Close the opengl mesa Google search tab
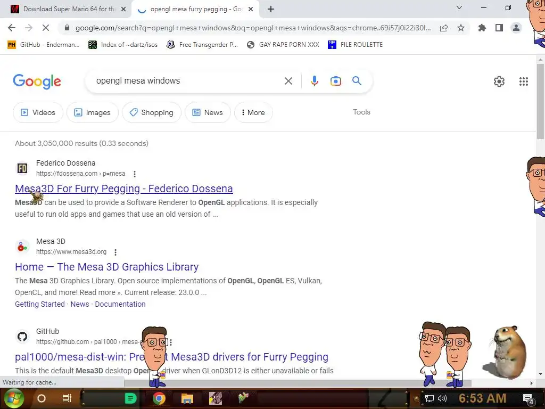Screen dimensions: 545x409 pyautogui.click(x=251, y=10)
